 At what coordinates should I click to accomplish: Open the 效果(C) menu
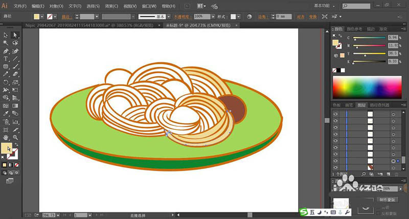(x=111, y=6)
